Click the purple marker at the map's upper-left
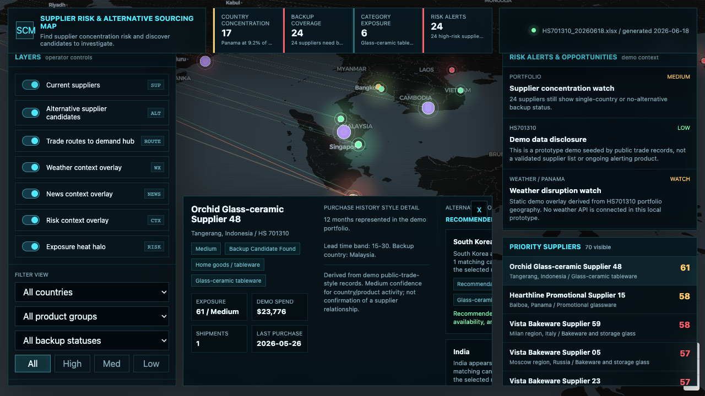Screen dimensions: 705x396 pyautogui.click(x=205, y=61)
